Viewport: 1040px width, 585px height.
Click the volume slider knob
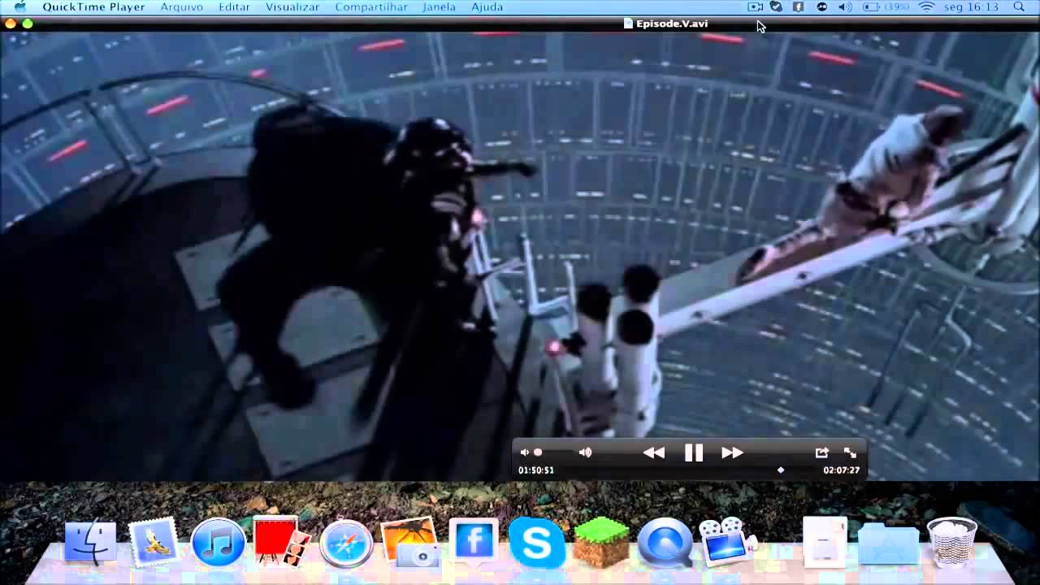coord(538,453)
